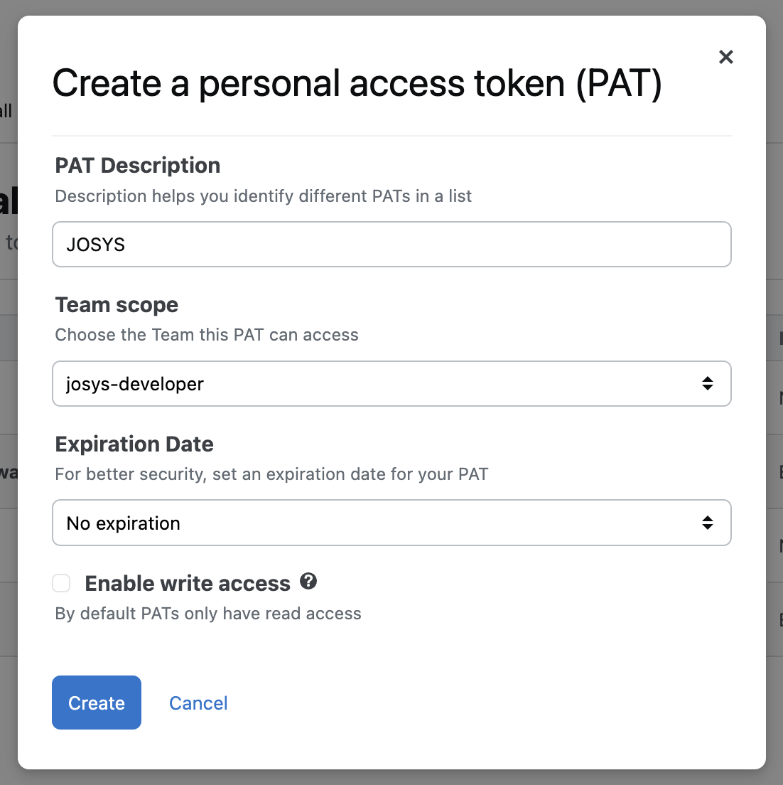The image size is (783, 785).
Task: Click the 'Description helps you identify' hint text
Action: coord(263,196)
